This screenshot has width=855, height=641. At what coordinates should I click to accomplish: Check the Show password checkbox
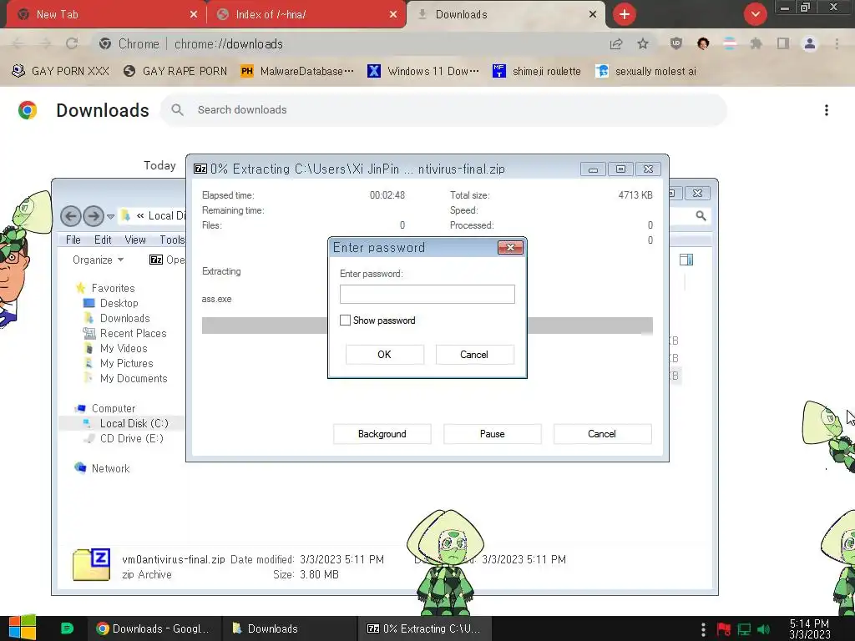345,320
